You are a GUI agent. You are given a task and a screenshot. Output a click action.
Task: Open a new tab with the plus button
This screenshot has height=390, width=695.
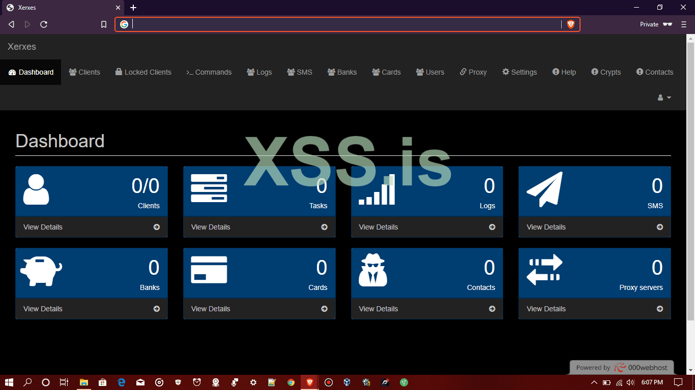click(133, 8)
